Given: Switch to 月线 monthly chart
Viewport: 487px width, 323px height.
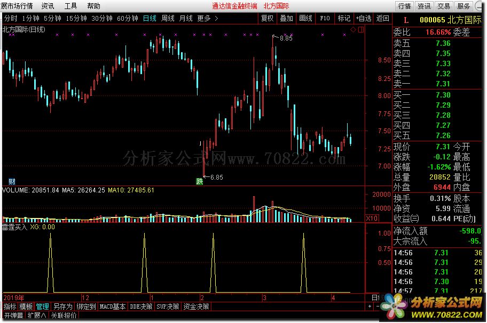Looking at the screenshot, I should tap(186, 19).
